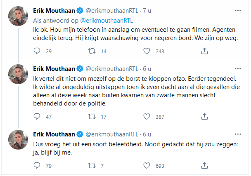
Task: Share the tweet mentioning 'ofzo'
Action: click(204, 117)
